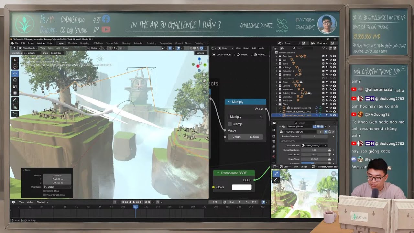414x233 pixels.
Task: Hide the WorldTree collection eye icon
Action: coord(331,100)
